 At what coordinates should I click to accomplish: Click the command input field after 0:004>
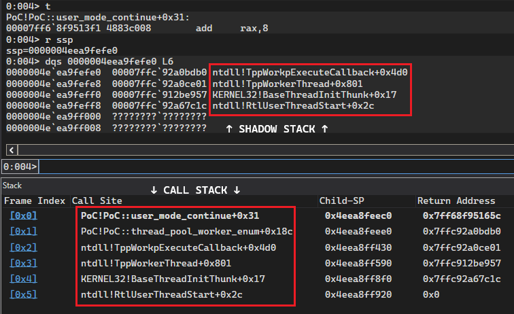276,167
